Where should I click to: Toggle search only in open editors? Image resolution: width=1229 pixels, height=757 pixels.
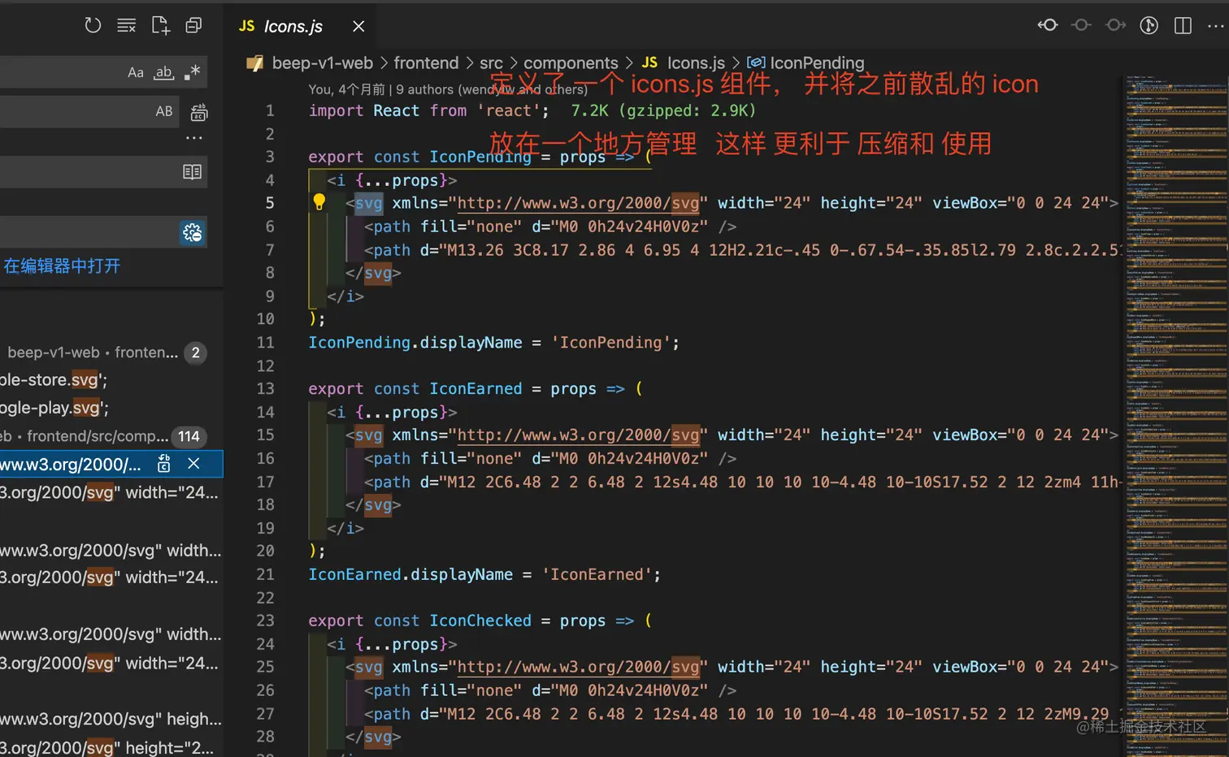click(192, 171)
